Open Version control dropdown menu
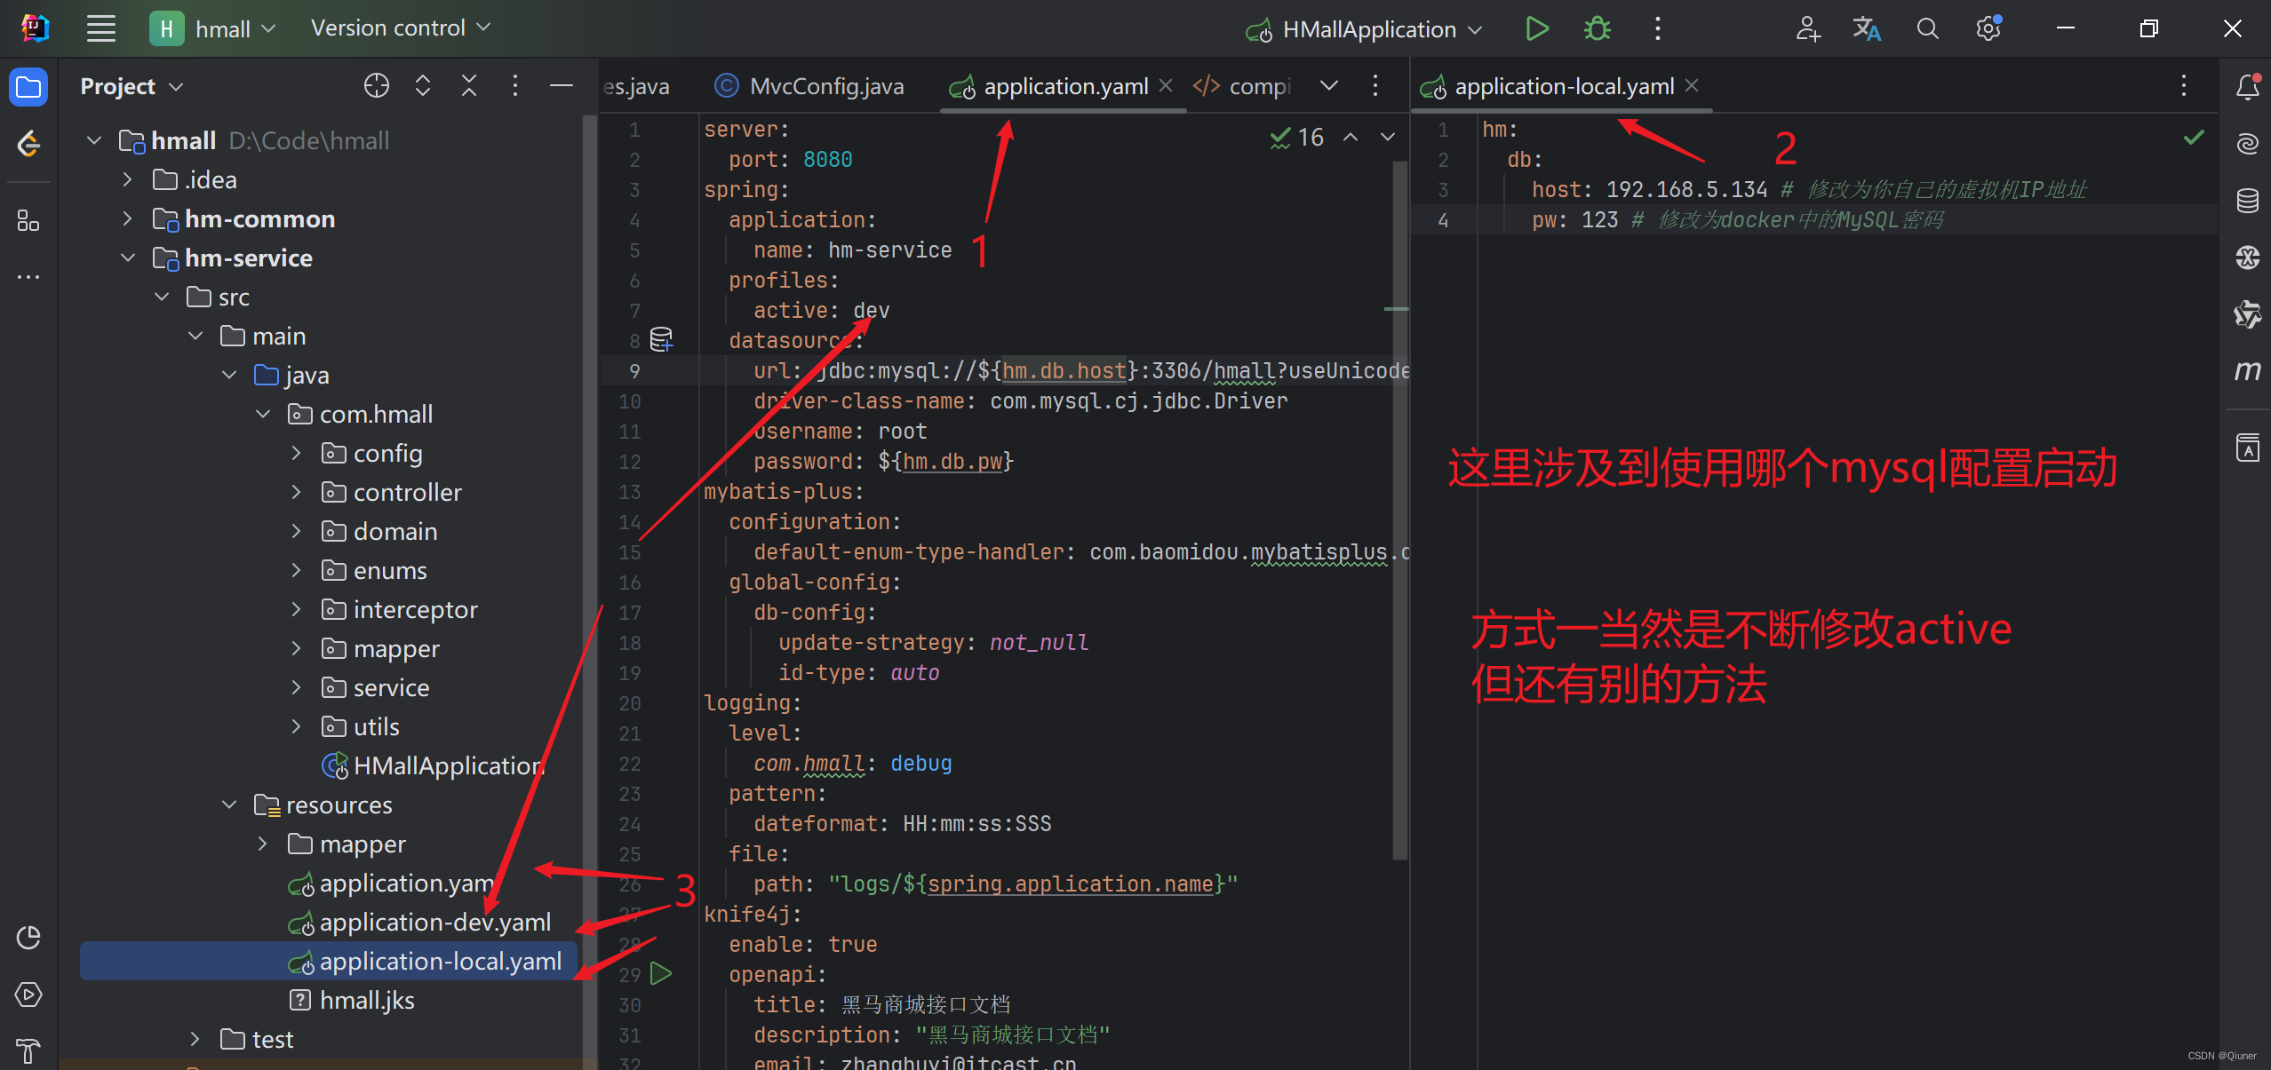Image resolution: width=2271 pixels, height=1070 pixels. pos(400,28)
